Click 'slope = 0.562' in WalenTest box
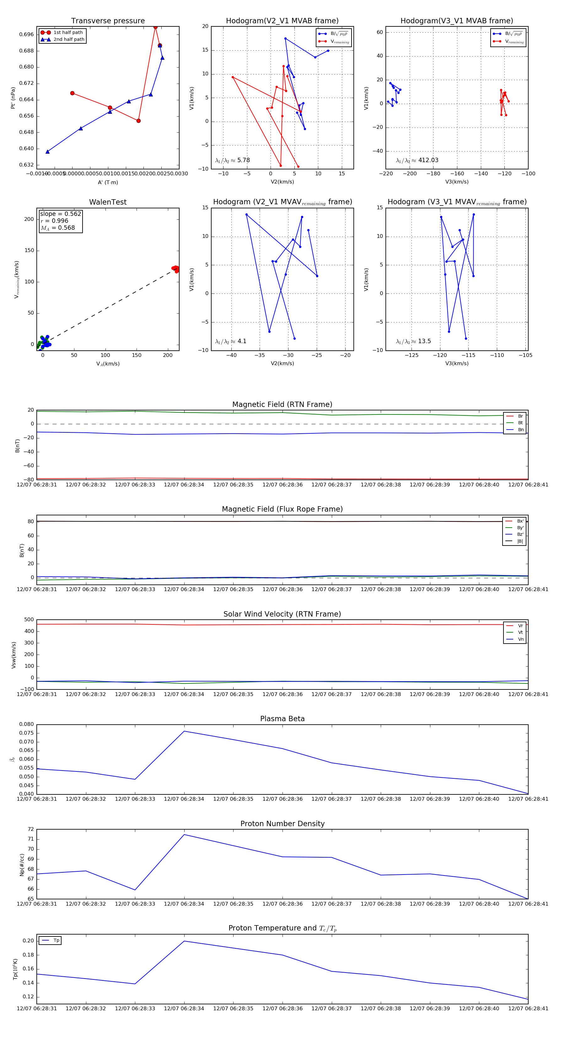The width and height of the screenshot is (565, 1037). click(60, 214)
